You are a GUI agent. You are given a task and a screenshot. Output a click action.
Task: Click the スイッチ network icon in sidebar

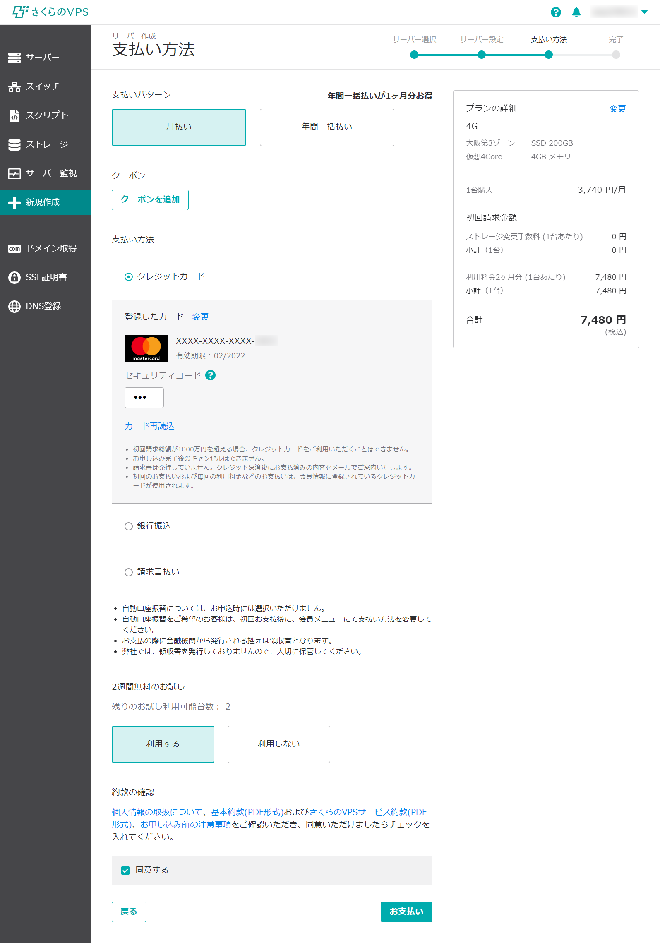pyautogui.click(x=14, y=86)
